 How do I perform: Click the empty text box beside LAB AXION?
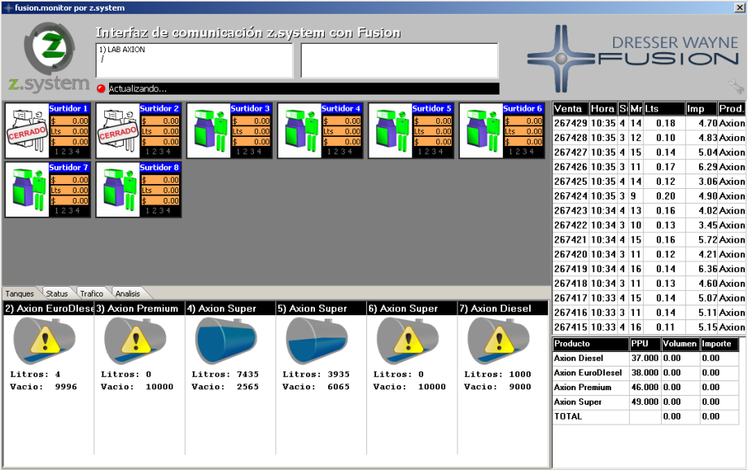click(x=400, y=60)
